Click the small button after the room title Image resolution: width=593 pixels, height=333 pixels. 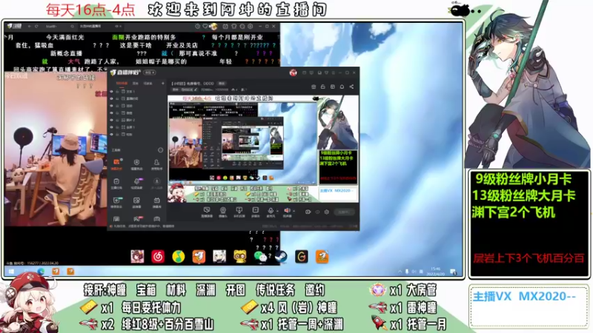[222, 83]
